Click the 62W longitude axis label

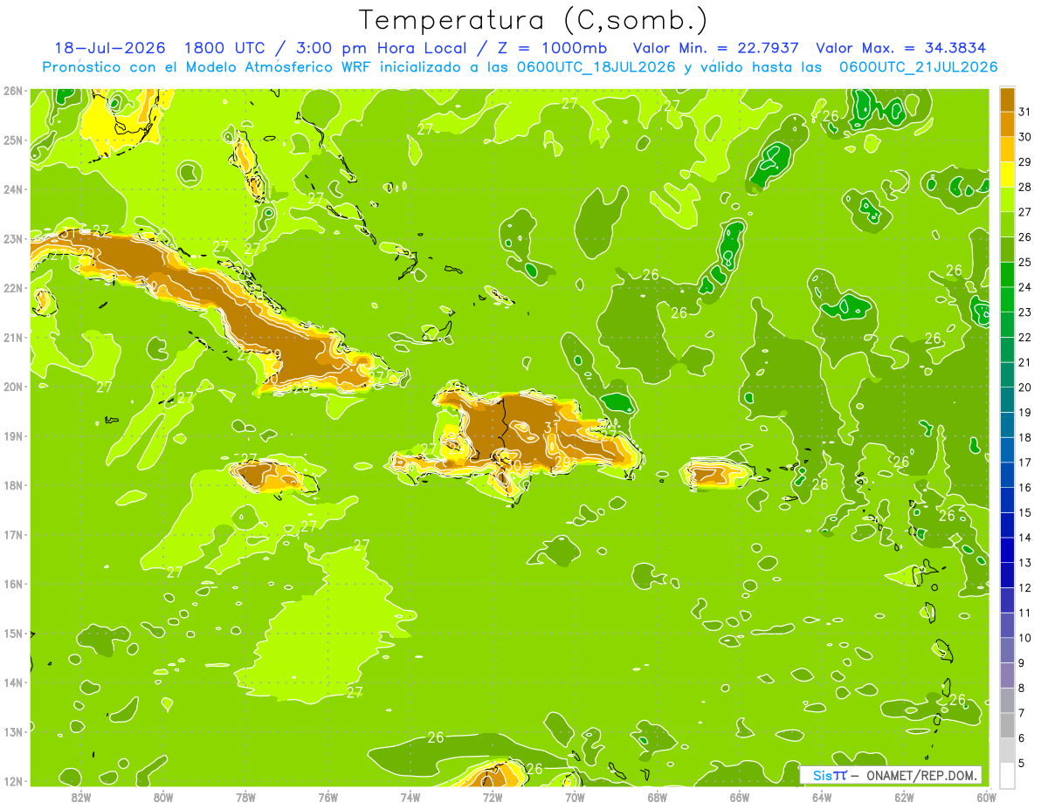pos(904,797)
